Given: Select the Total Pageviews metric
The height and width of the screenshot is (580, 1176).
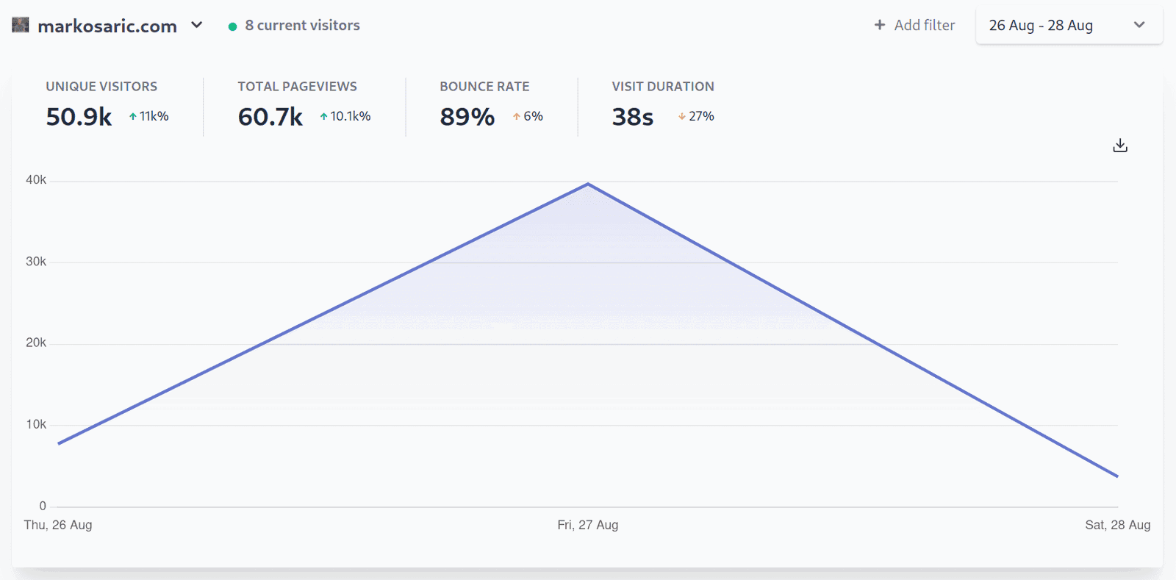Looking at the screenshot, I should (297, 87).
